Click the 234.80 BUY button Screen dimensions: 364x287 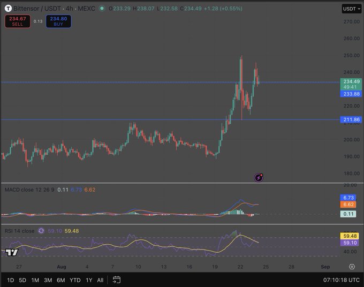pos(58,21)
